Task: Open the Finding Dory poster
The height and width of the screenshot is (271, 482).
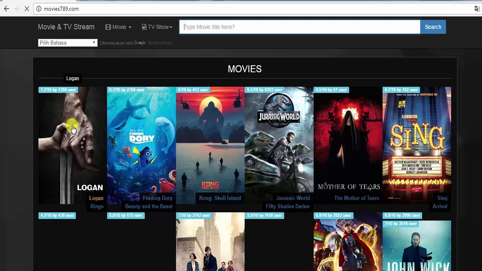Action: pyautogui.click(x=141, y=145)
